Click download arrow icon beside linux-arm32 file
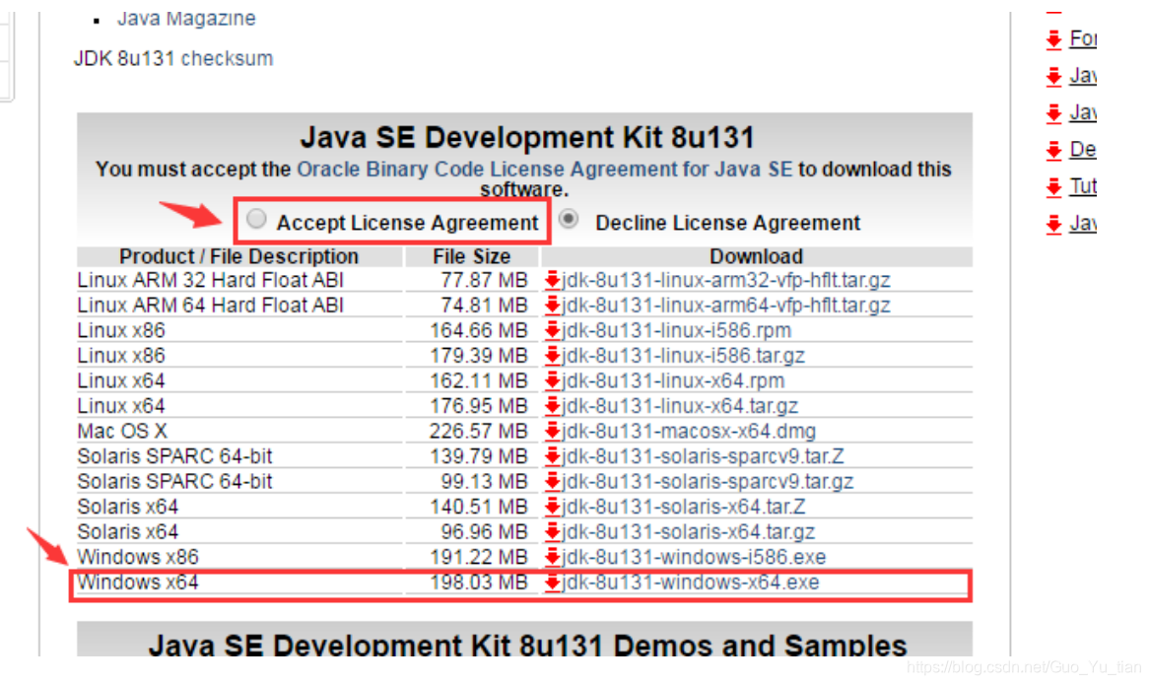Image resolution: width=1150 pixels, height=685 pixels. pos(553,280)
